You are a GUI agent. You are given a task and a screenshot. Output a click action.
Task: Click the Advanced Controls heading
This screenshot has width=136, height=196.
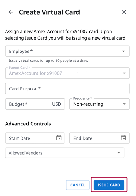(28, 124)
